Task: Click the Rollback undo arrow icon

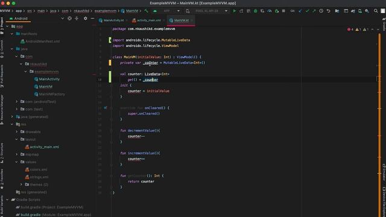Action: point(328,11)
